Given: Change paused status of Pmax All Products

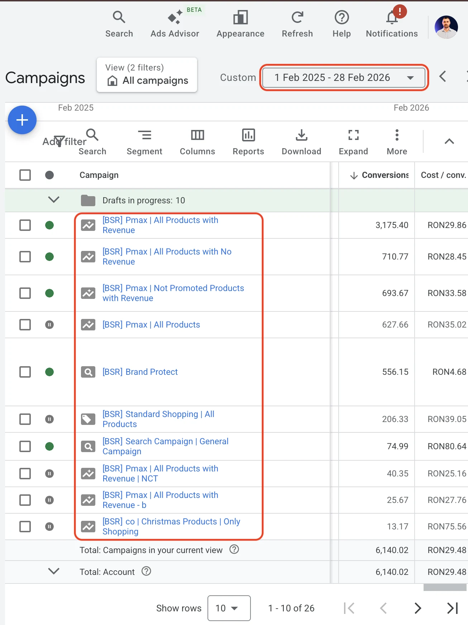Looking at the screenshot, I should point(49,325).
